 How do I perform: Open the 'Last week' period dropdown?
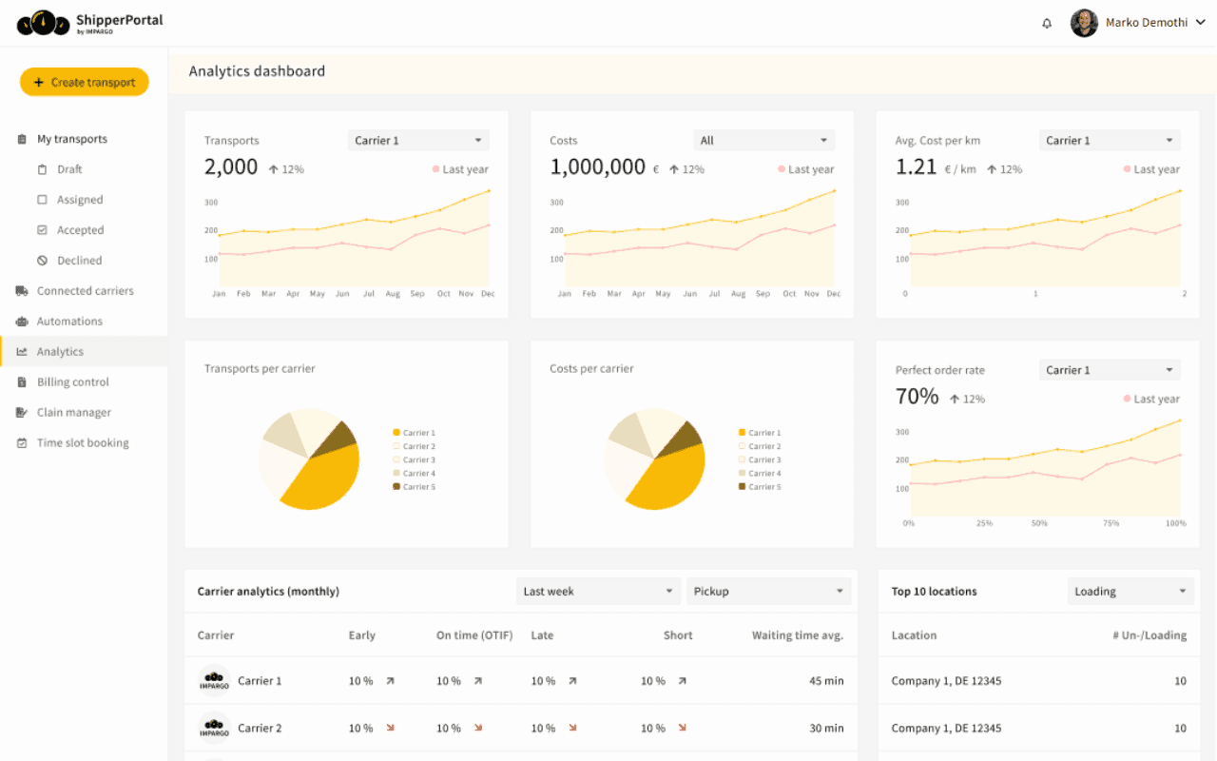tap(598, 592)
